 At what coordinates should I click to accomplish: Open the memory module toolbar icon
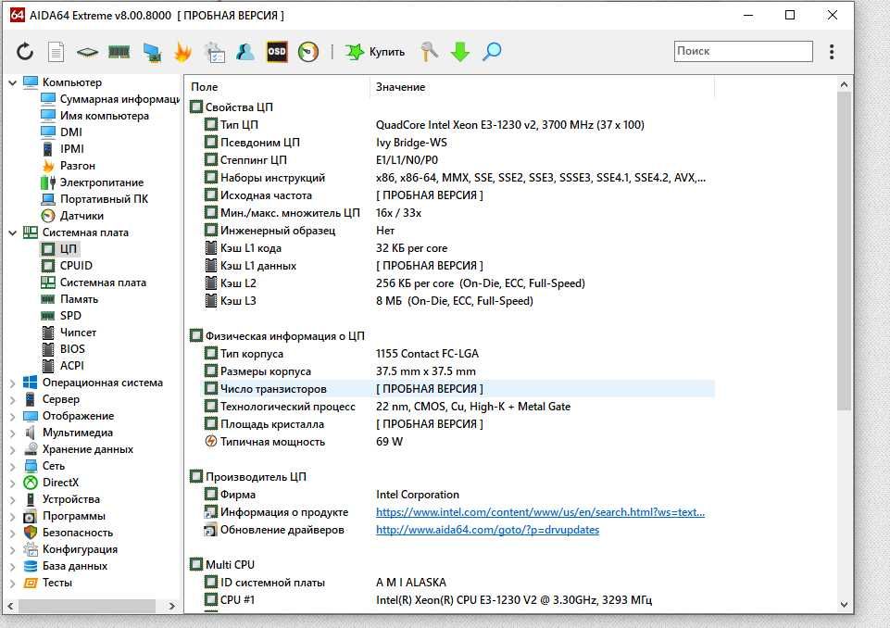(x=119, y=52)
